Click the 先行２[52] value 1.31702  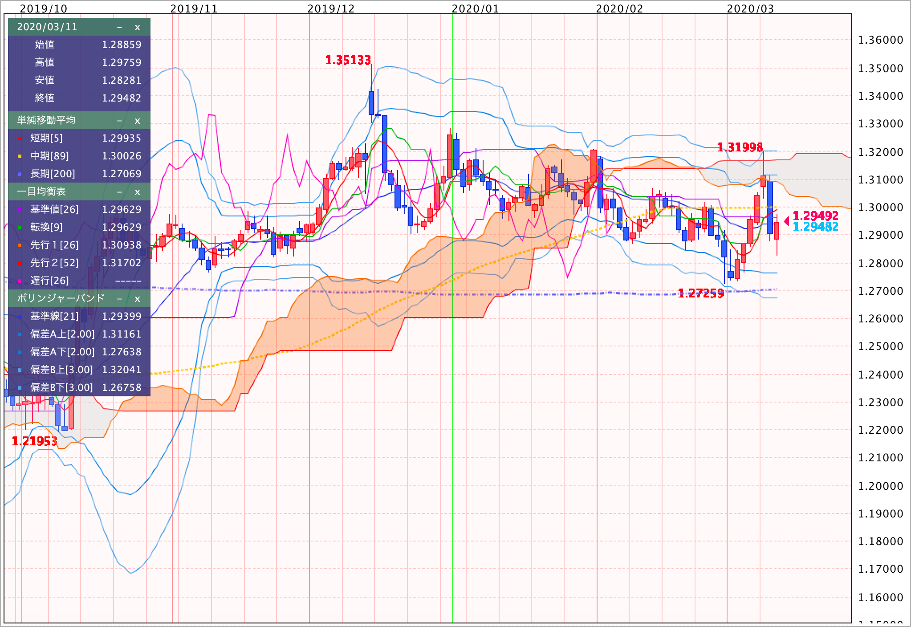point(122,263)
